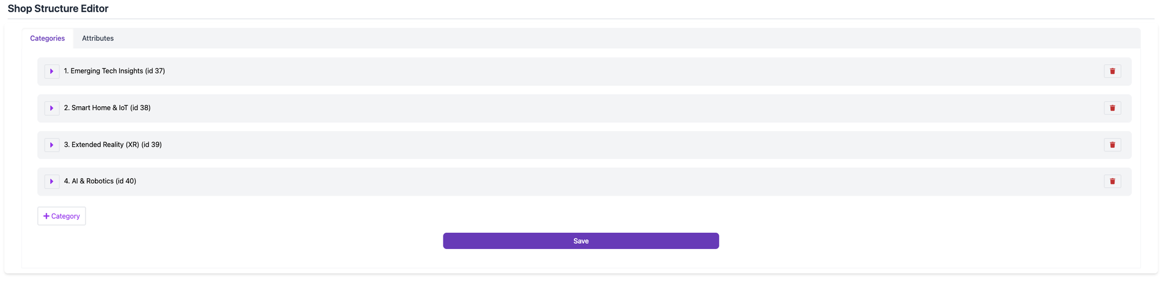Toggle open the Extended Reality (XR) row
1164x282 pixels.
[52, 145]
